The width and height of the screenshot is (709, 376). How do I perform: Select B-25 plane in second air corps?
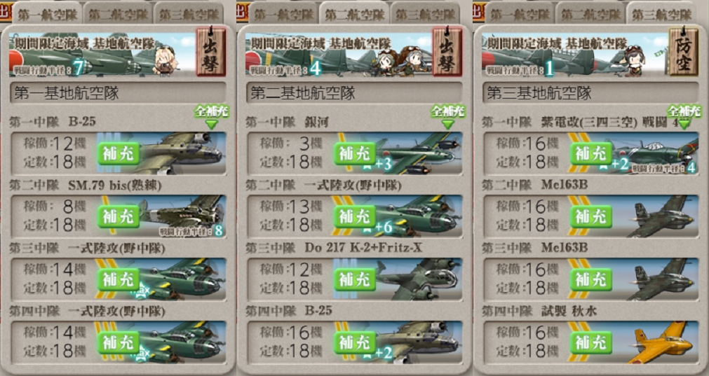(x=418, y=342)
